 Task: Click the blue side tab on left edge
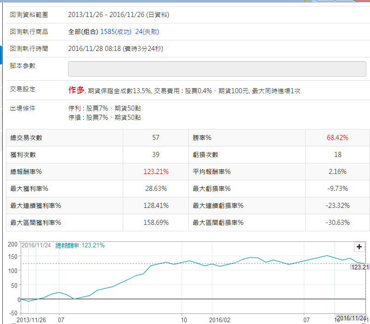[x=1, y=56]
